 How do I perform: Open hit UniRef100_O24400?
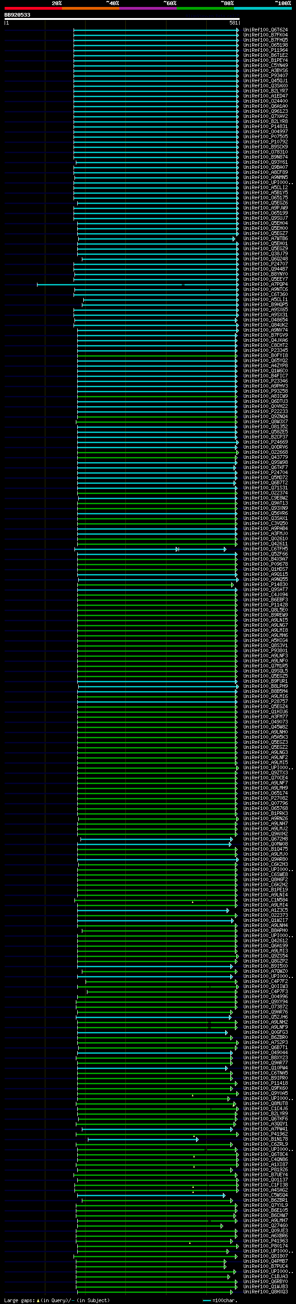265,101
